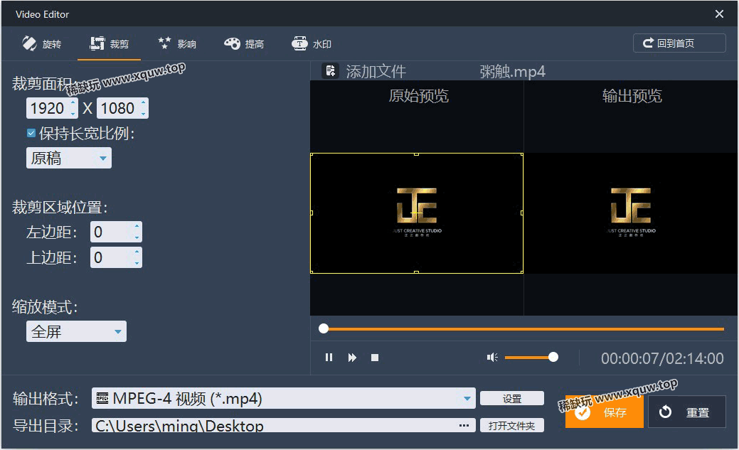Increase 左边距 with up arrow
This screenshot has height=450, width=739.
(137, 226)
